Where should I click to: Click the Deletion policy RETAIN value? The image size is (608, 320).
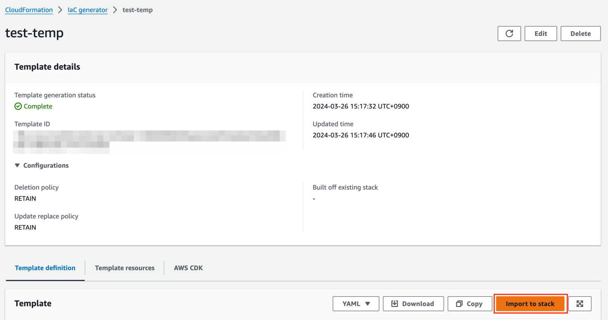coord(25,198)
